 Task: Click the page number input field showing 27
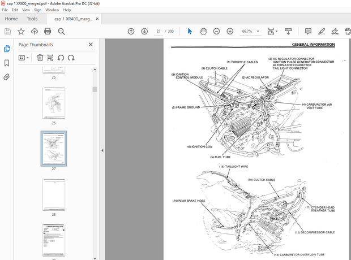(x=159, y=31)
